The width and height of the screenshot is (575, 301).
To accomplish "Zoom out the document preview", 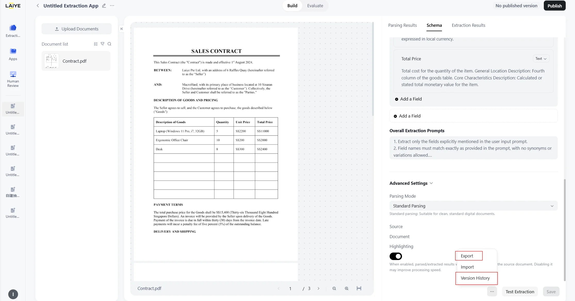I will (x=334, y=288).
